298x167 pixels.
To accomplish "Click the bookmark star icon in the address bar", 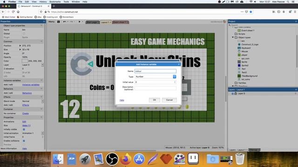I will pos(251,12).
